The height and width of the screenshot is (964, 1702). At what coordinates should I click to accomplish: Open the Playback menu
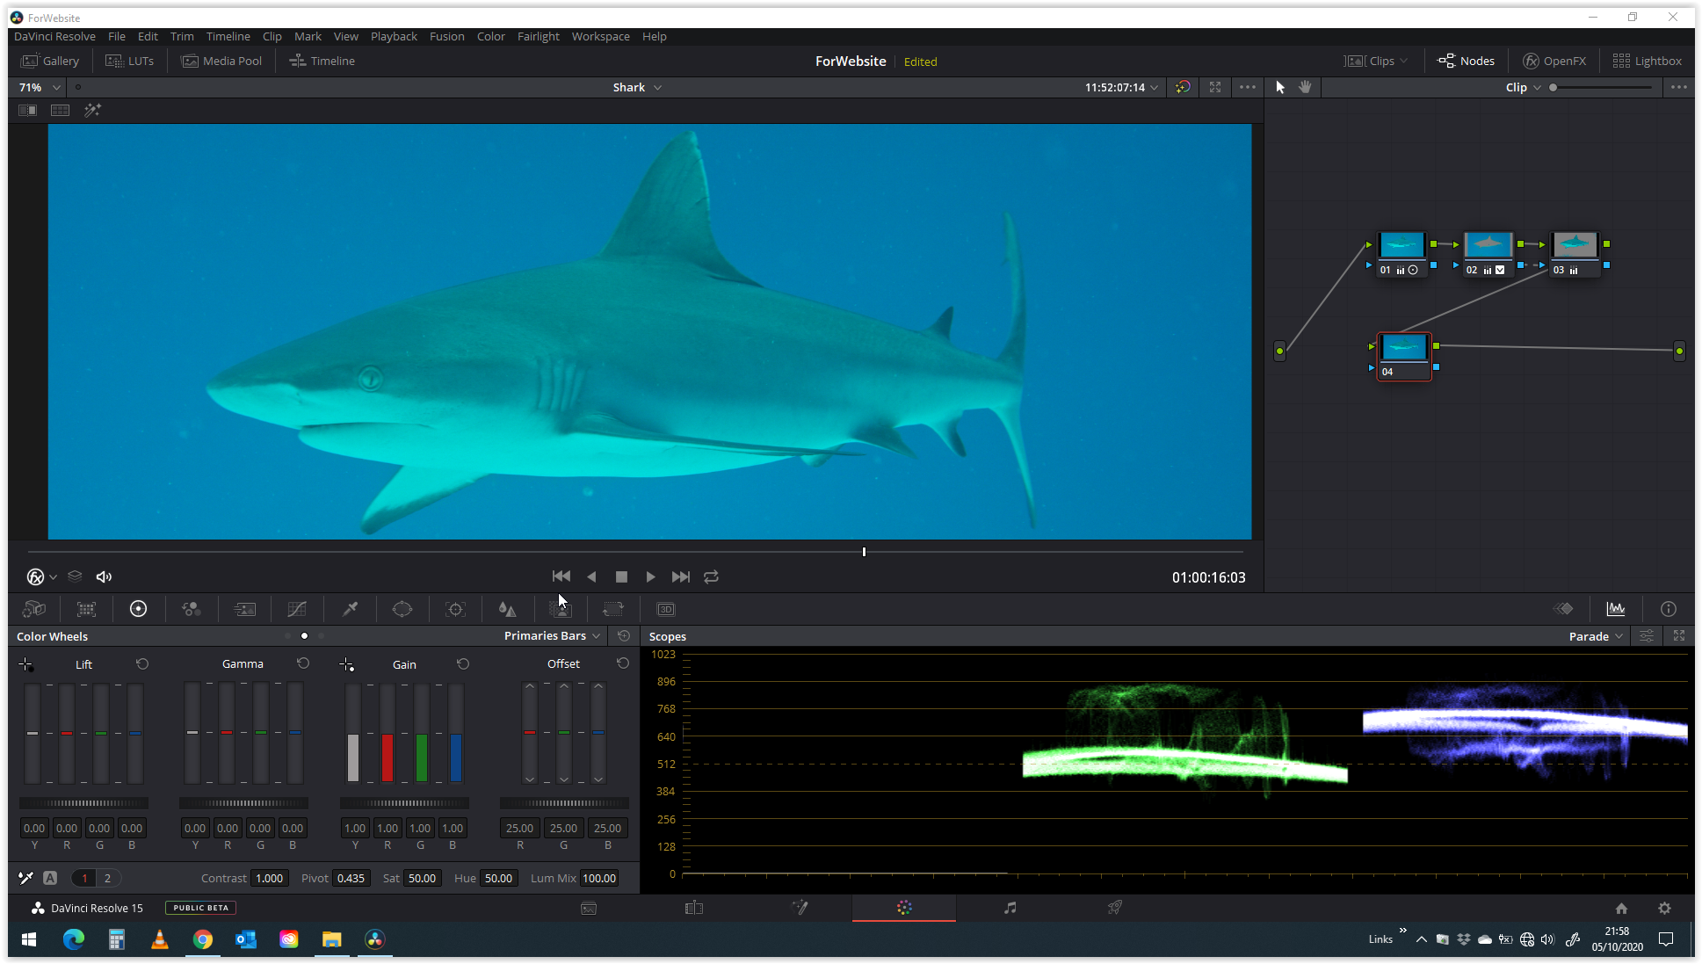pyautogui.click(x=394, y=36)
